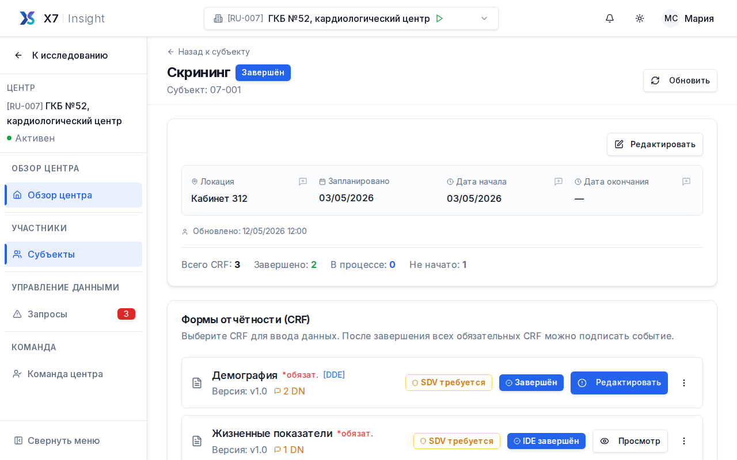Screen dimensions: 737x460
Task: Open more options menu for Демография
Action: [684, 383]
